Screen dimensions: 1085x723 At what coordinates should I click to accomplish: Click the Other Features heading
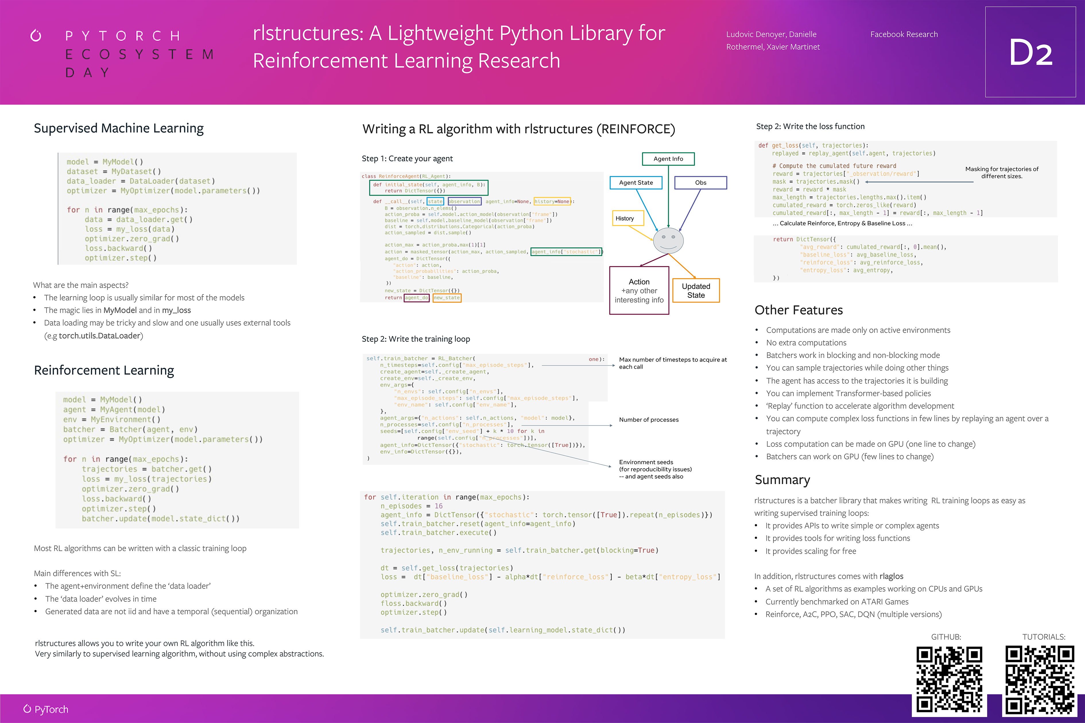pyautogui.click(x=799, y=310)
